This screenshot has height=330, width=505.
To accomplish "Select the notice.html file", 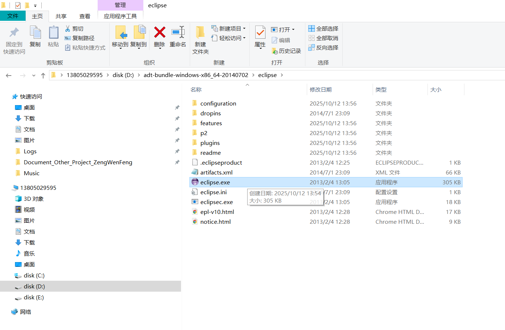I will (x=215, y=222).
